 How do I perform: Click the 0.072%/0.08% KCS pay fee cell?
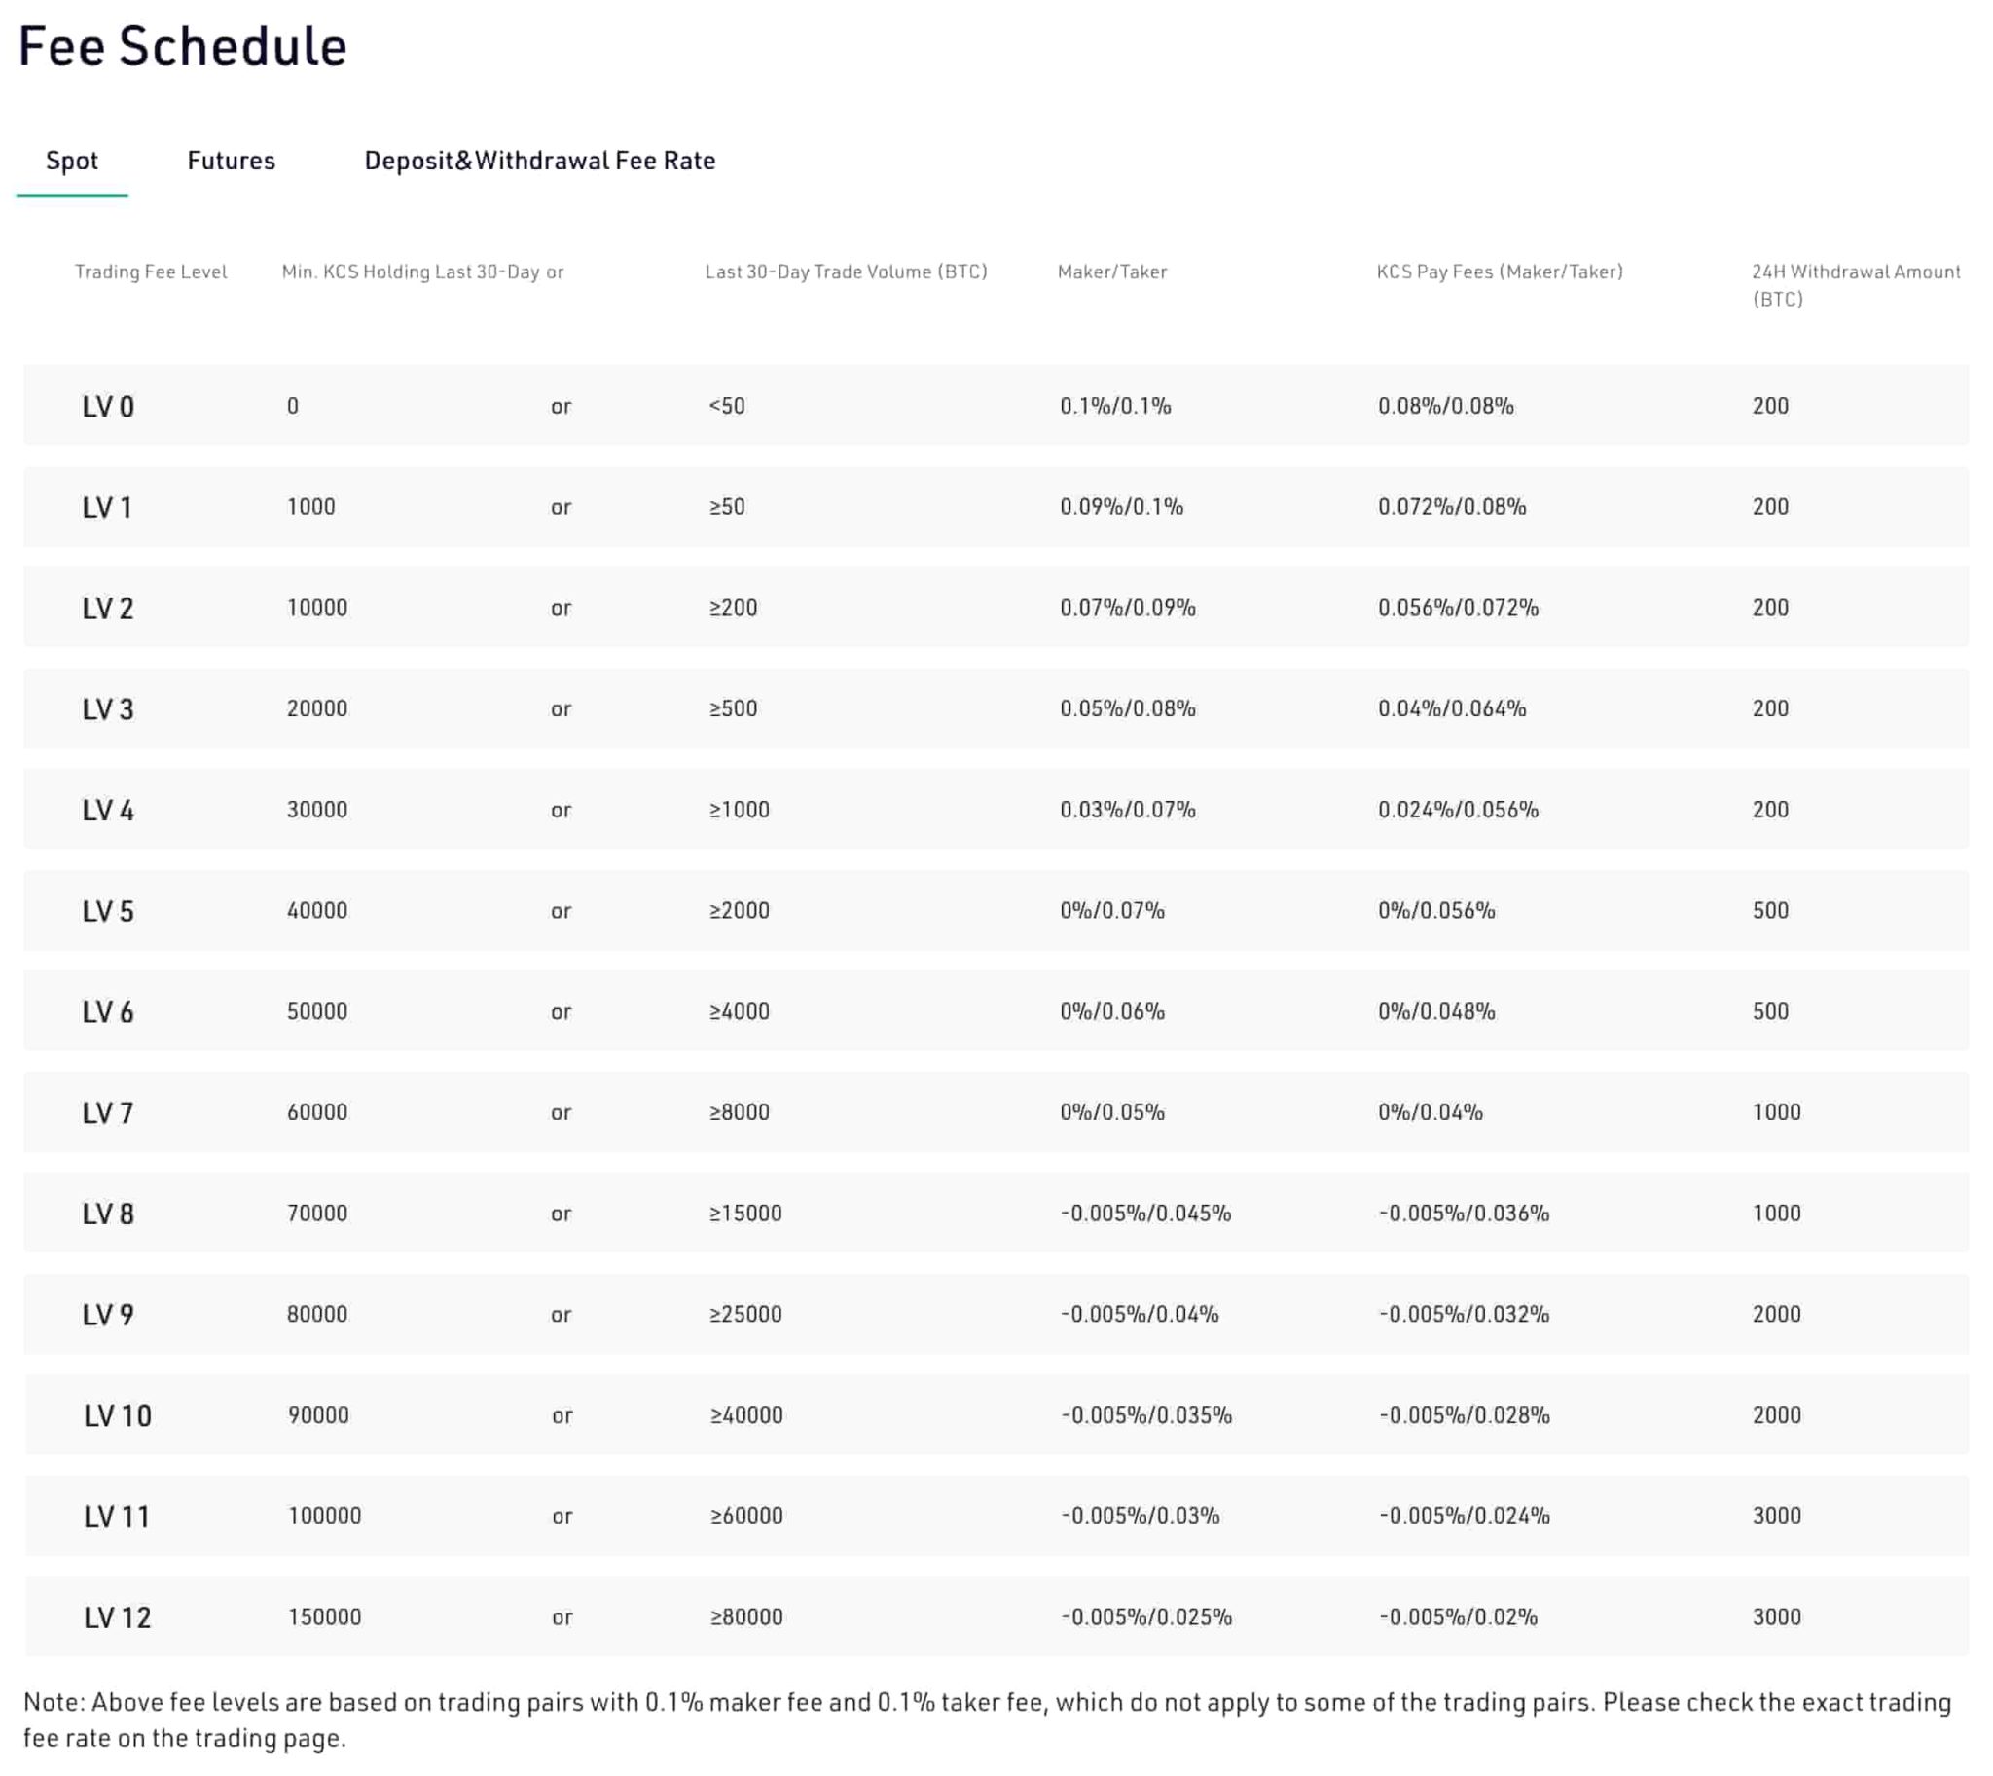pyautogui.click(x=1451, y=506)
